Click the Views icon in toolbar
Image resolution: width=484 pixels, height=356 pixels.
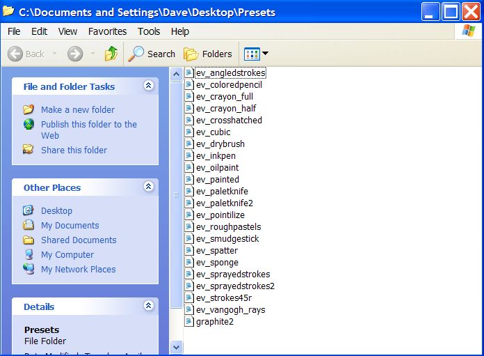pyautogui.click(x=252, y=54)
